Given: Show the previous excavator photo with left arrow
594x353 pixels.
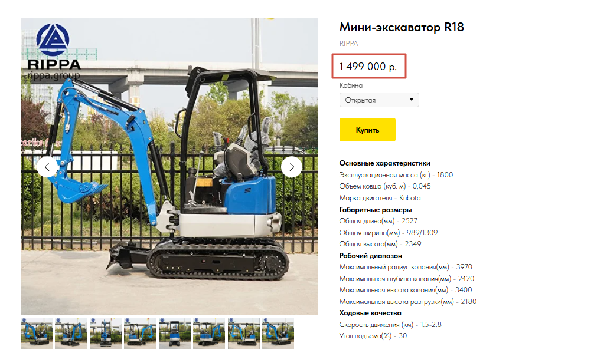Looking at the screenshot, I should 47,167.
